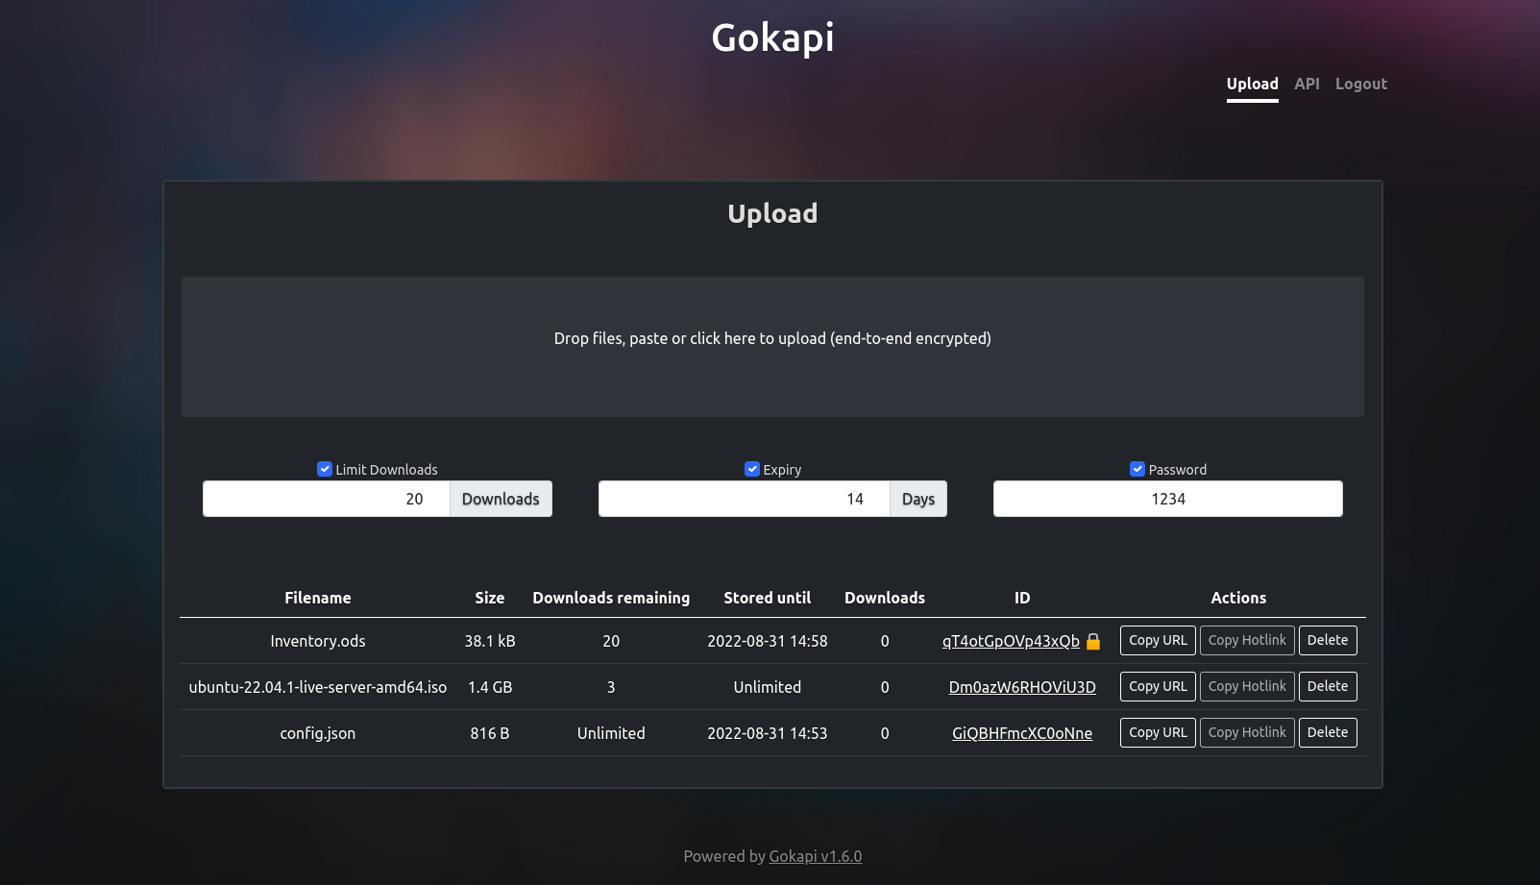Click the Downloads unit label next to 20

[x=501, y=499]
